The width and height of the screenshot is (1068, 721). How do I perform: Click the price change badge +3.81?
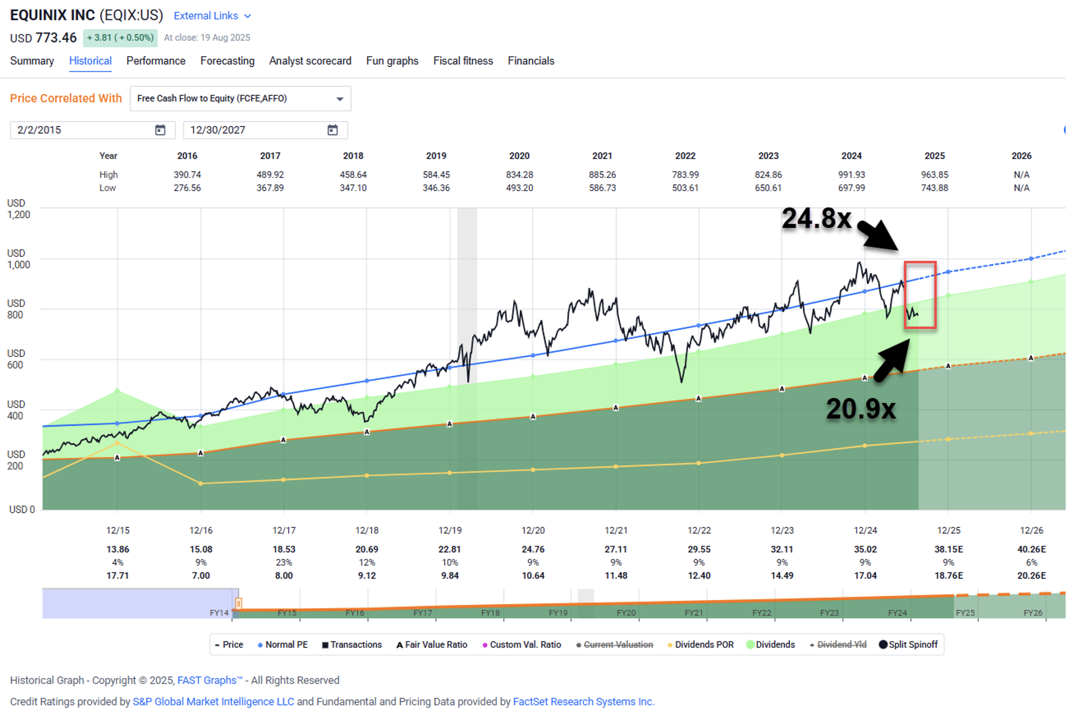pyautogui.click(x=120, y=38)
